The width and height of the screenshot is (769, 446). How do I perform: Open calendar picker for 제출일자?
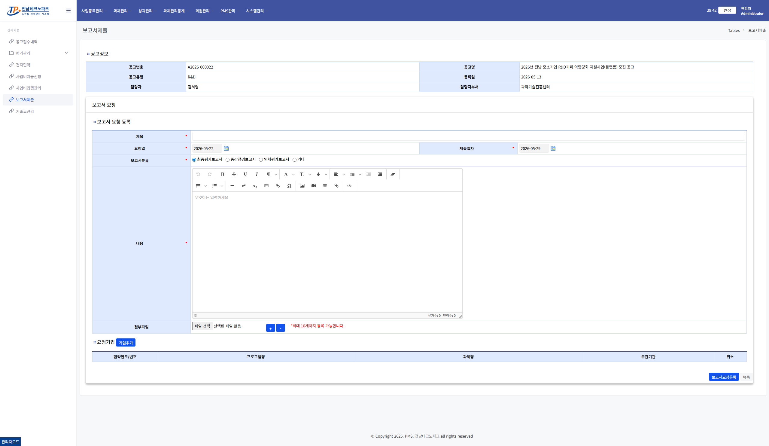(553, 148)
